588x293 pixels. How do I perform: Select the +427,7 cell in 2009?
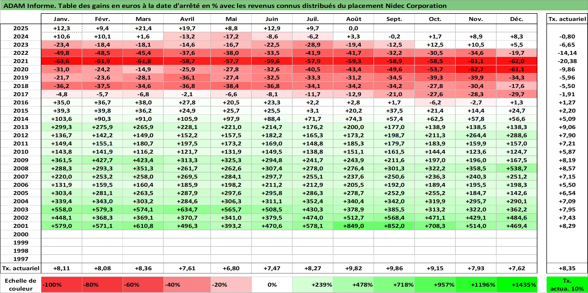[x=102, y=160]
